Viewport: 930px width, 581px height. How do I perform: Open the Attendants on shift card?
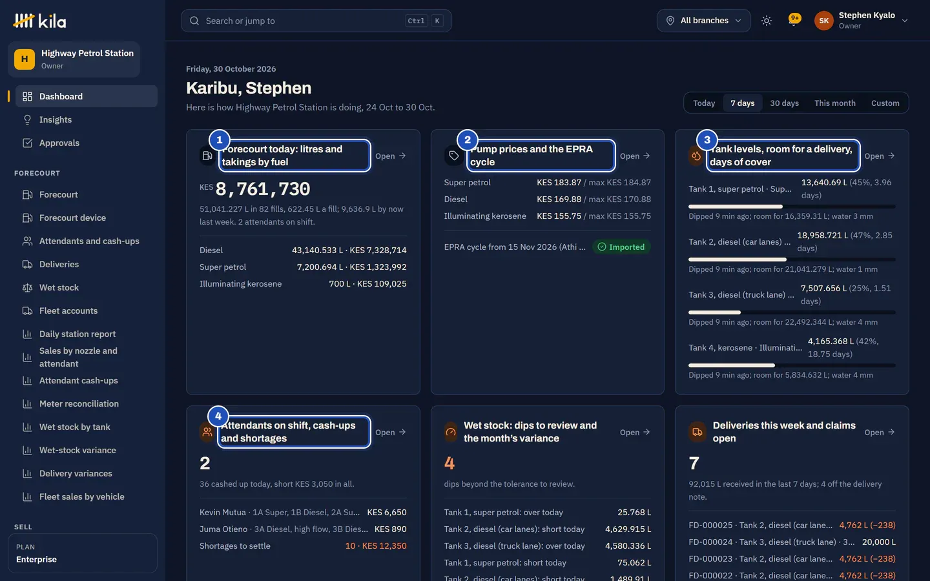coord(391,432)
